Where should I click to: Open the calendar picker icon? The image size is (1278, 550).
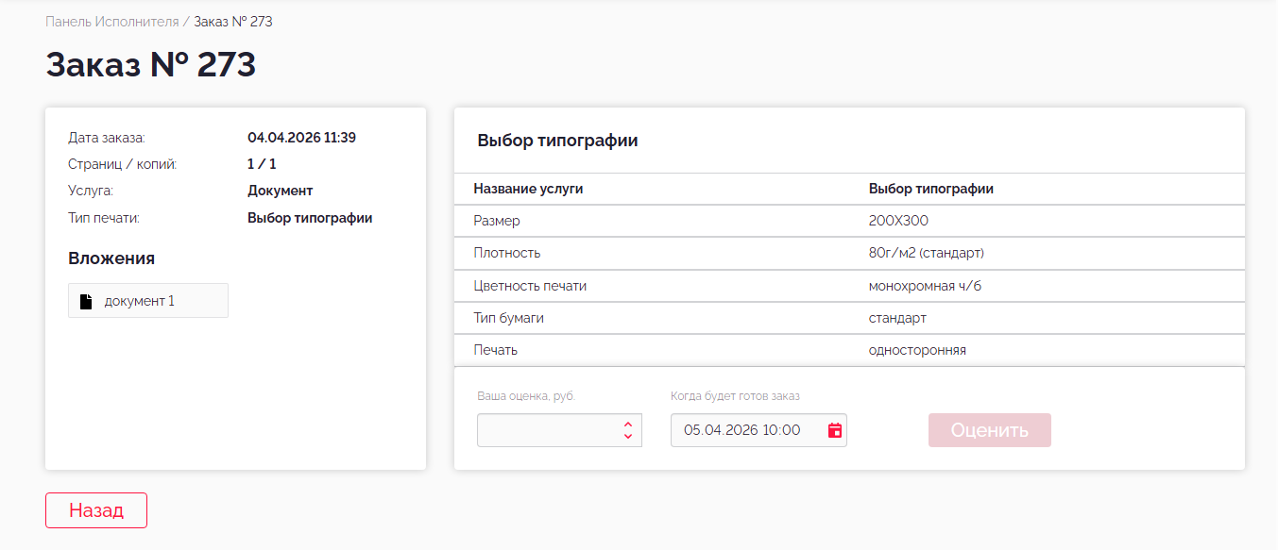(834, 430)
